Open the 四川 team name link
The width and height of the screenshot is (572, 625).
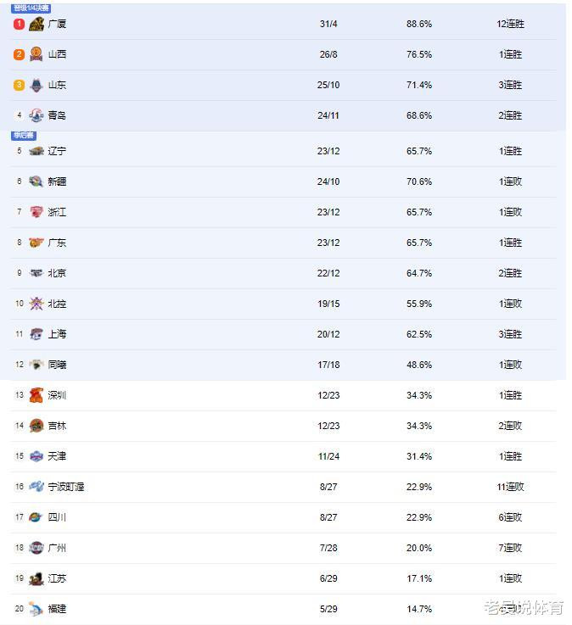(57, 518)
